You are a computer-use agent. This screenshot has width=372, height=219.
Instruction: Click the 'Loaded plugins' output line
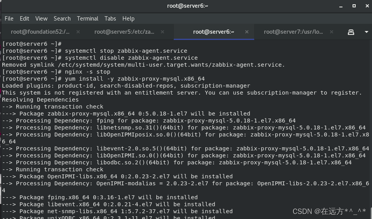click(126, 86)
